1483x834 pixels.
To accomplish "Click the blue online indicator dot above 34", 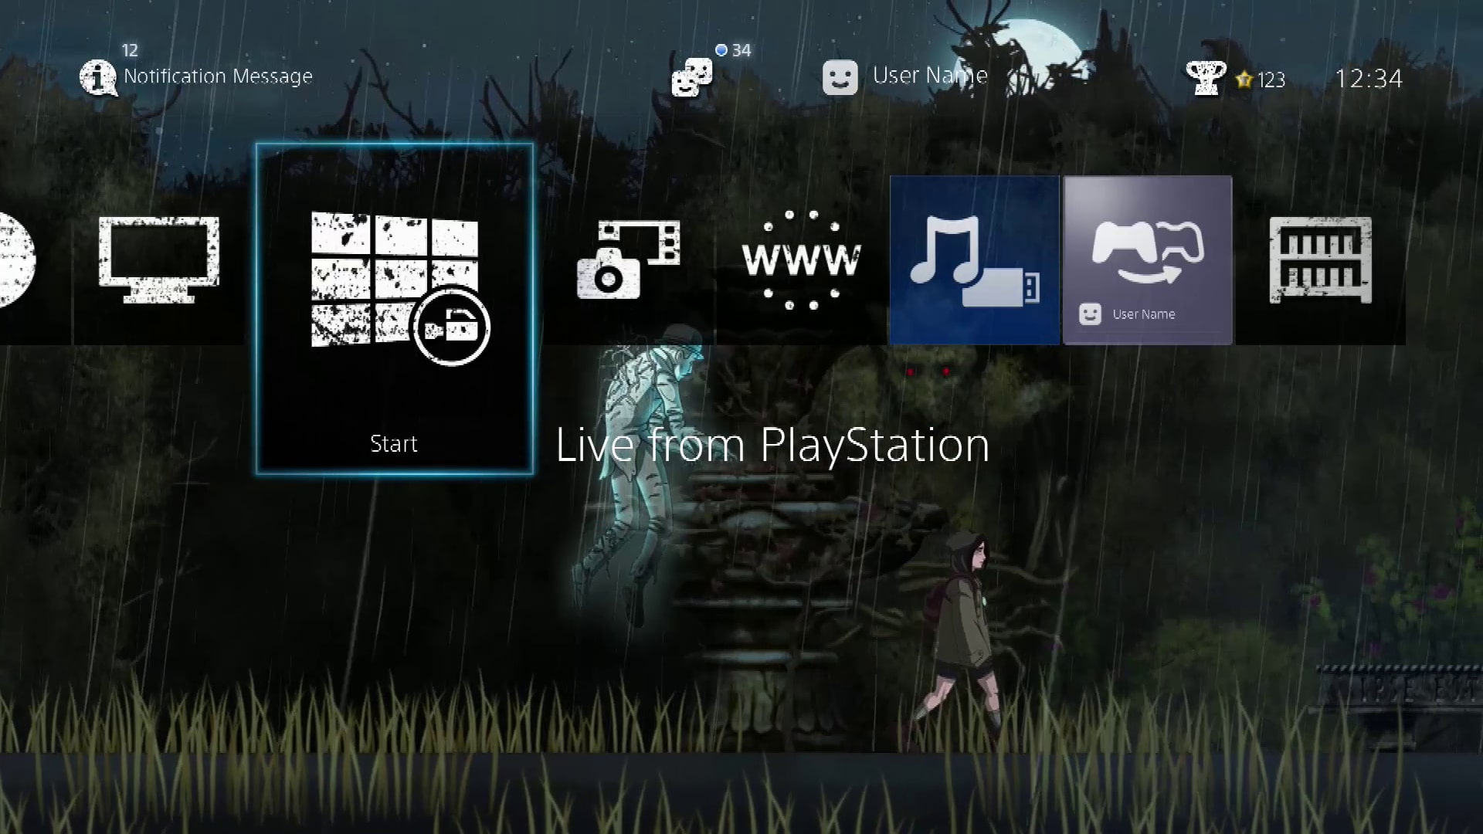I will point(721,49).
